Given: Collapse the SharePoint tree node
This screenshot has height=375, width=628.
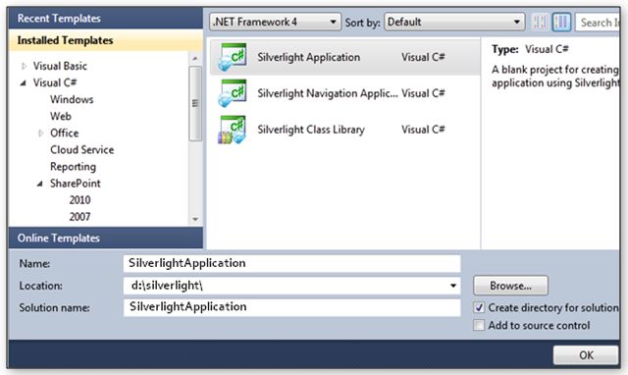Looking at the screenshot, I should click(39, 184).
